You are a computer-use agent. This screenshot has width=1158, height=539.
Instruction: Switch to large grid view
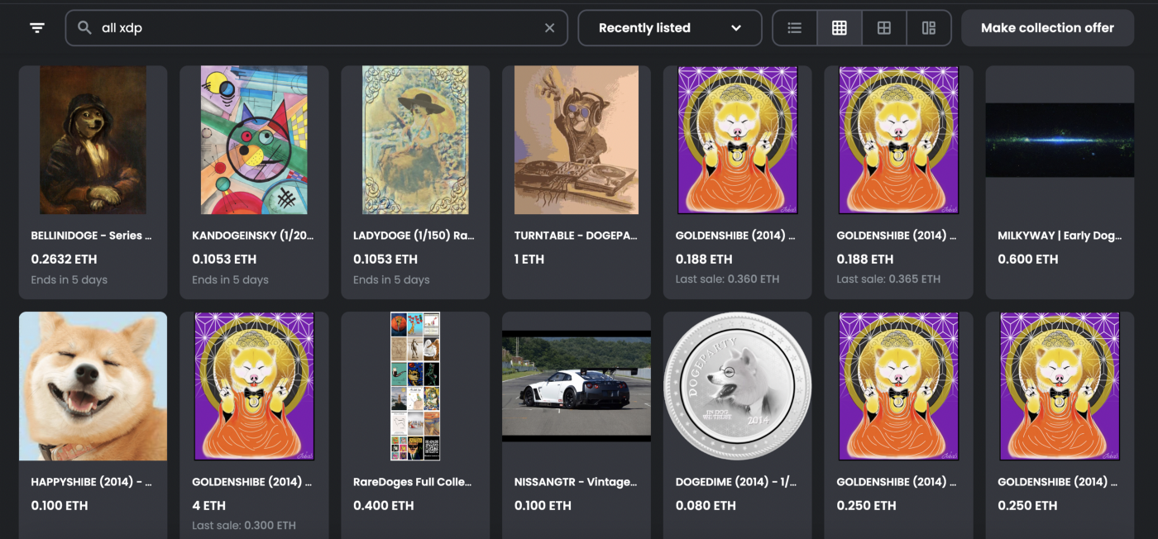pyautogui.click(x=884, y=28)
